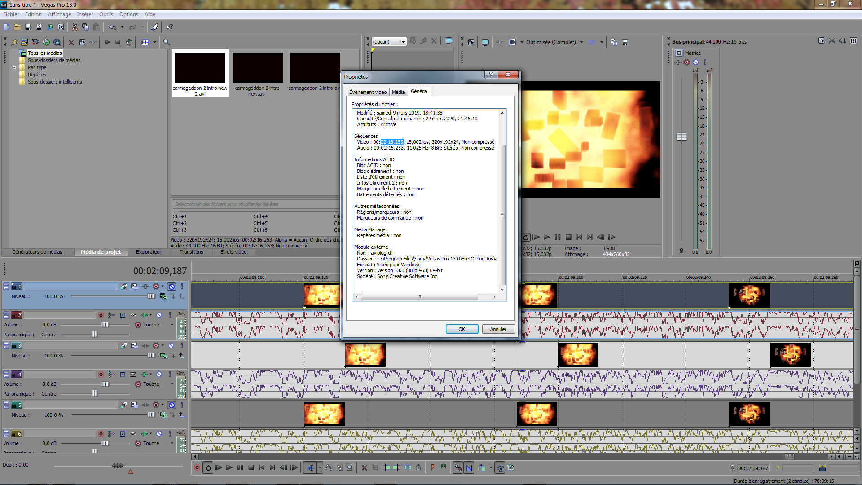Arm audio track 2 for recording

click(x=101, y=315)
